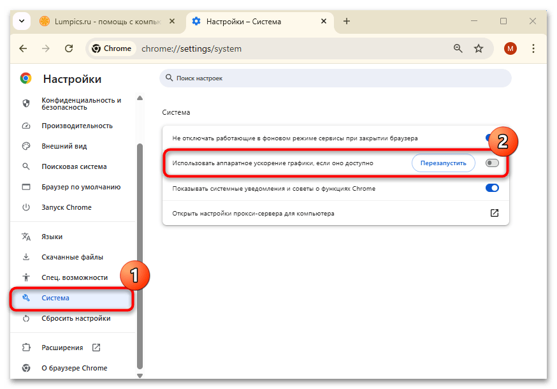This screenshot has width=557, height=389.
Task: Select the Настройки – Система tab
Action: (x=259, y=21)
